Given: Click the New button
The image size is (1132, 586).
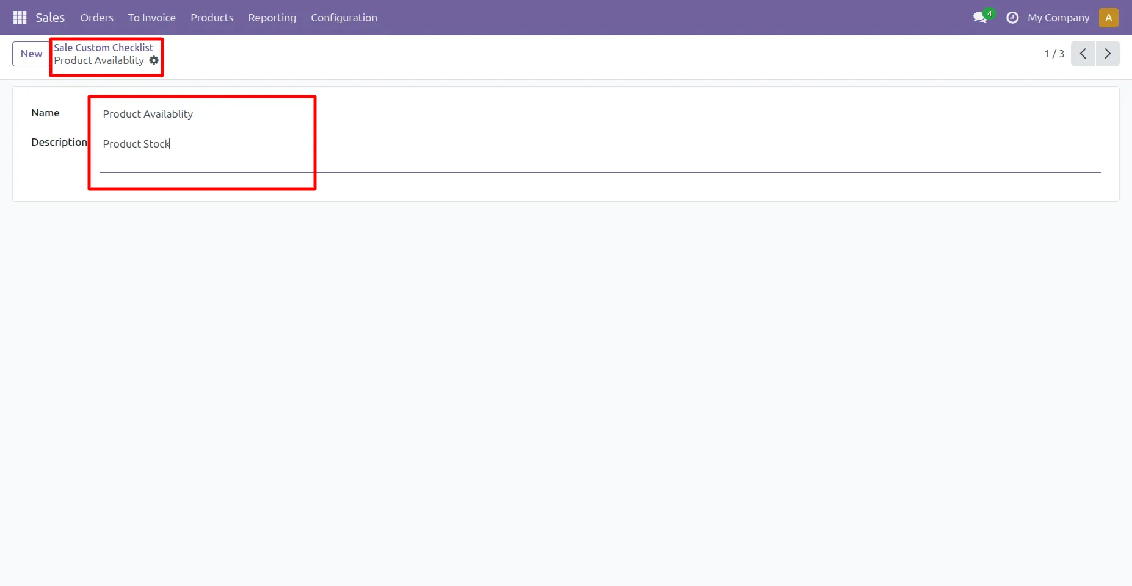Looking at the screenshot, I should pos(31,54).
